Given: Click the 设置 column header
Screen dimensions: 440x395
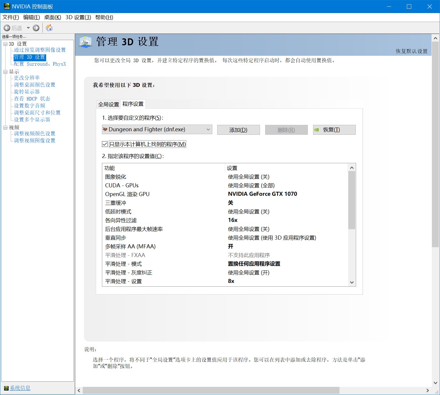Looking at the screenshot, I should (286, 168).
